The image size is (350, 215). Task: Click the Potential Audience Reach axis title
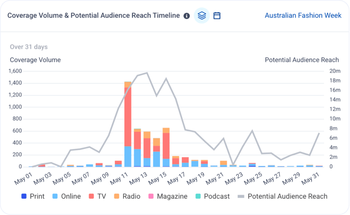click(x=302, y=60)
